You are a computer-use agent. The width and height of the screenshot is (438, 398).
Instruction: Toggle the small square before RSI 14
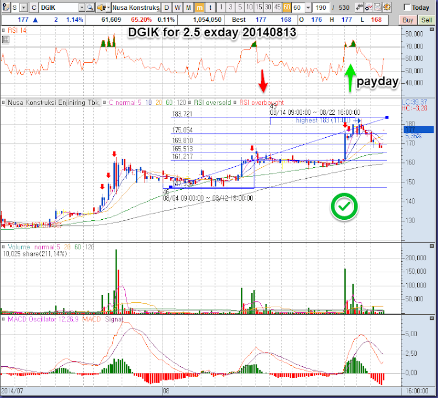[3, 30]
